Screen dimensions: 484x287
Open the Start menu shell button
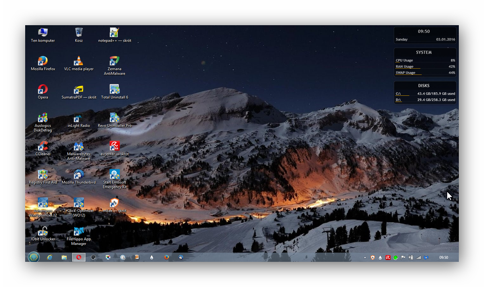[x=34, y=257]
